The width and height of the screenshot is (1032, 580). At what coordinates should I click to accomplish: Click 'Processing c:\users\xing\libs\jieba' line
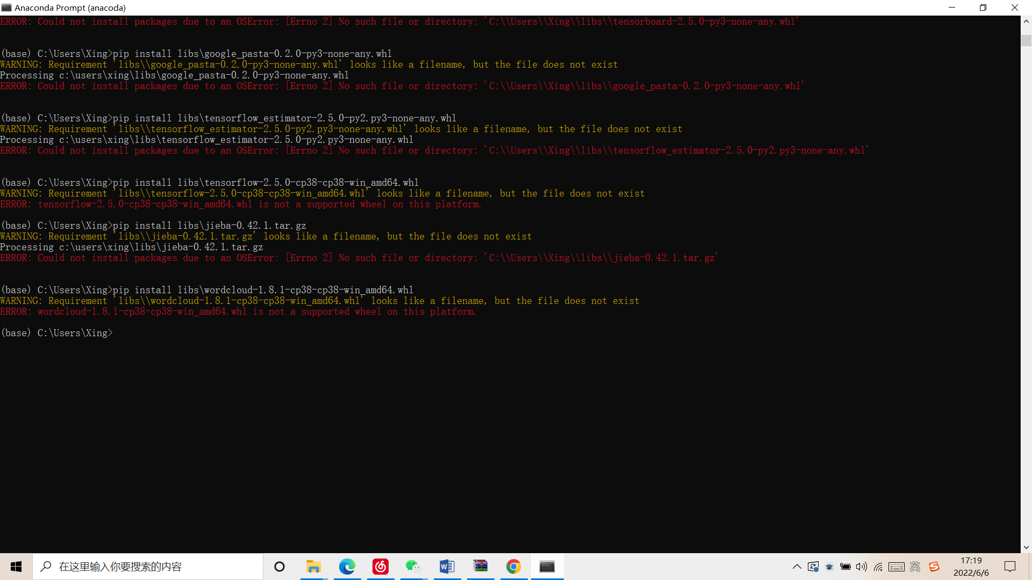(x=132, y=247)
